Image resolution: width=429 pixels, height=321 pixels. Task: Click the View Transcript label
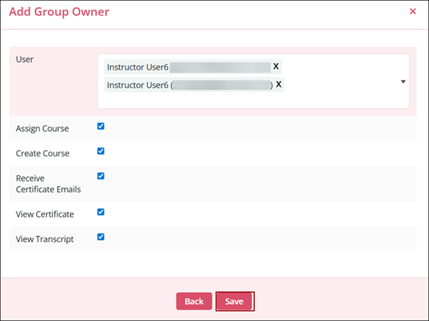pyautogui.click(x=44, y=239)
